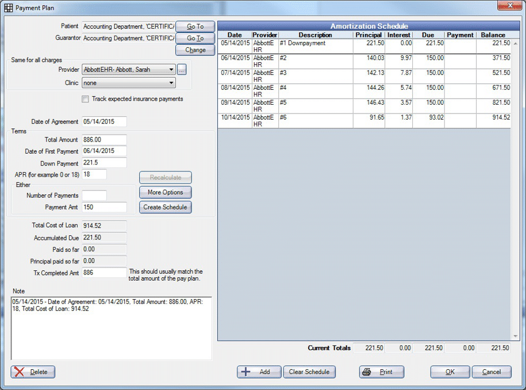
Task: Click into the Number of Payments field
Action: click(94, 196)
